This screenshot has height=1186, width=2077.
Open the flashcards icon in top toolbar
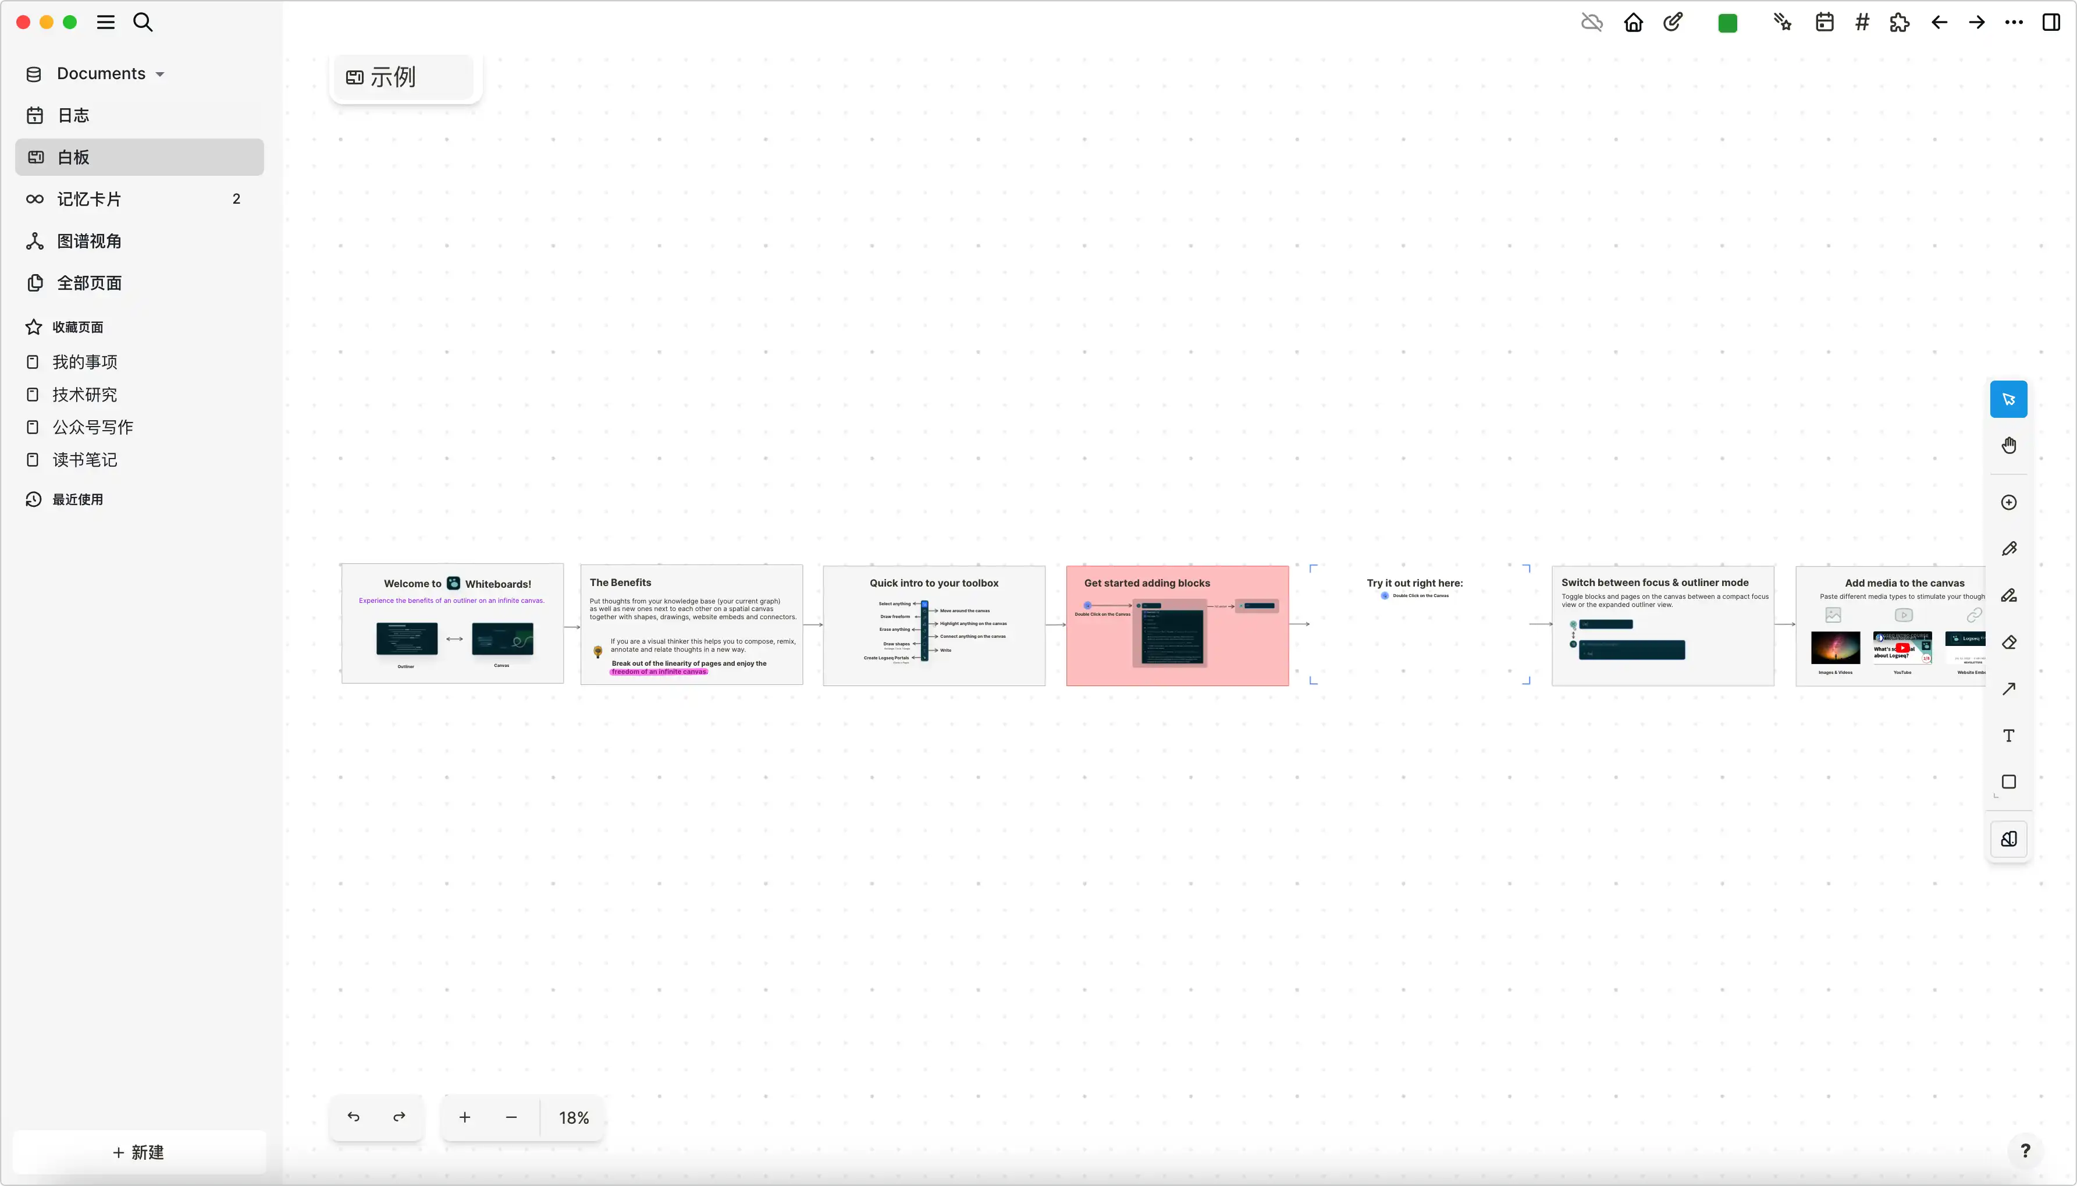[x=1782, y=22]
